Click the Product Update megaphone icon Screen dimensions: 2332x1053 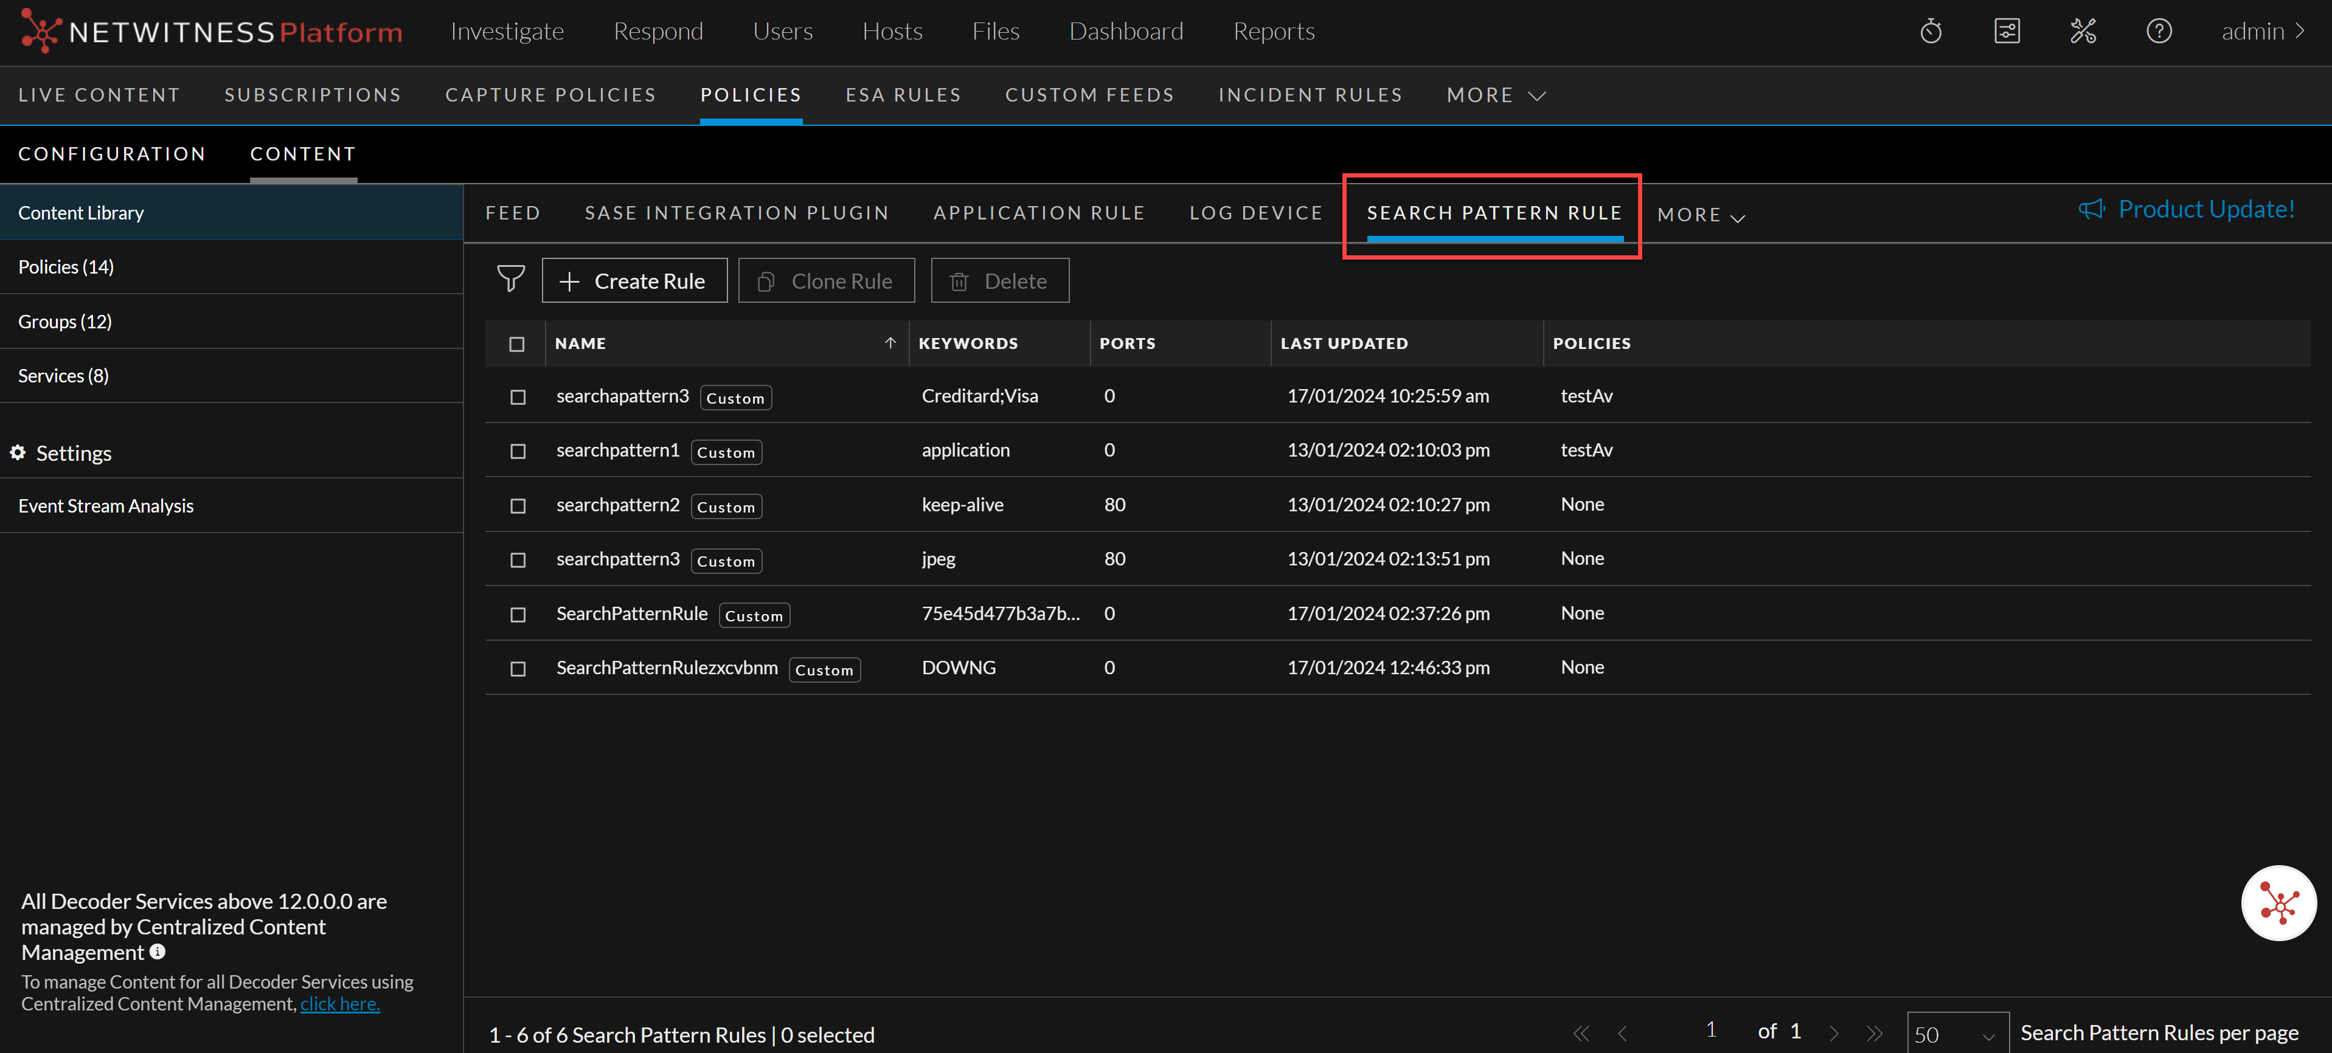[x=2091, y=210]
